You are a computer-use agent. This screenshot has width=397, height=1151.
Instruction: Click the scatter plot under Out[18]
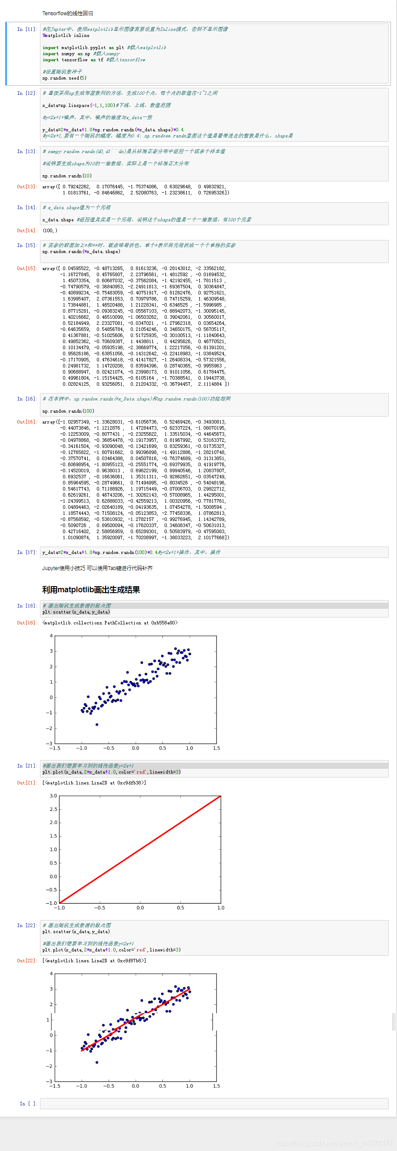(132, 693)
